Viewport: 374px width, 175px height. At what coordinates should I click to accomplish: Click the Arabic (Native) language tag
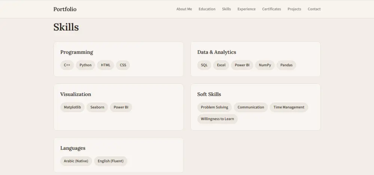pyautogui.click(x=76, y=161)
